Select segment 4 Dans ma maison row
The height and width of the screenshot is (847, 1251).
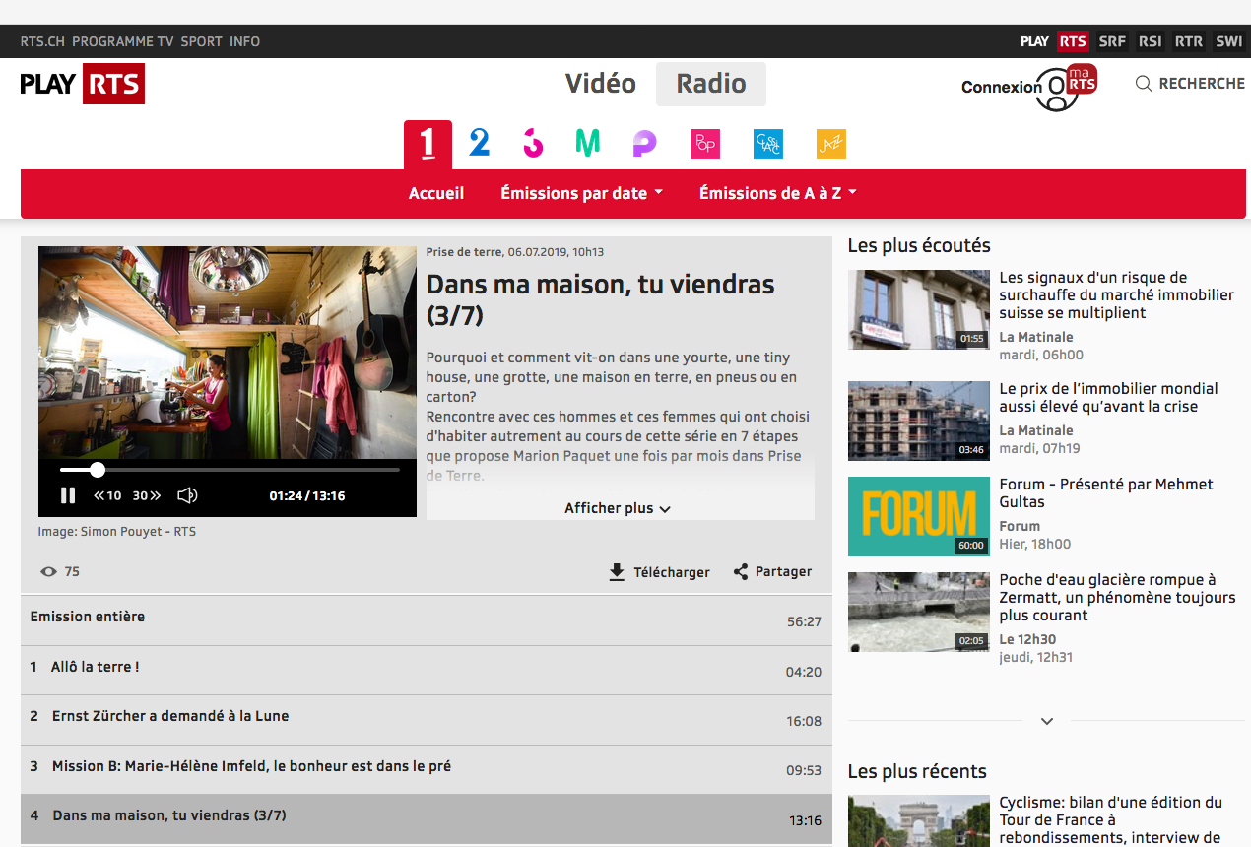click(427, 818)
